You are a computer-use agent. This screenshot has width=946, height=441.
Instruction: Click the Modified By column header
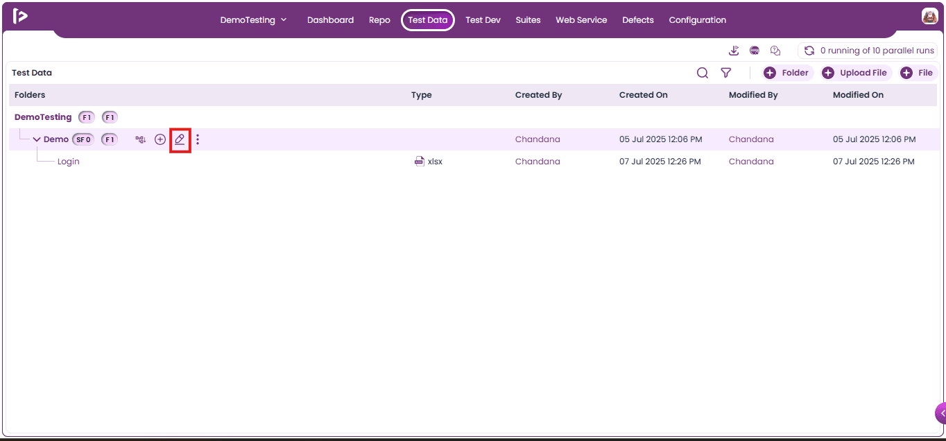[x=753, y=95]
